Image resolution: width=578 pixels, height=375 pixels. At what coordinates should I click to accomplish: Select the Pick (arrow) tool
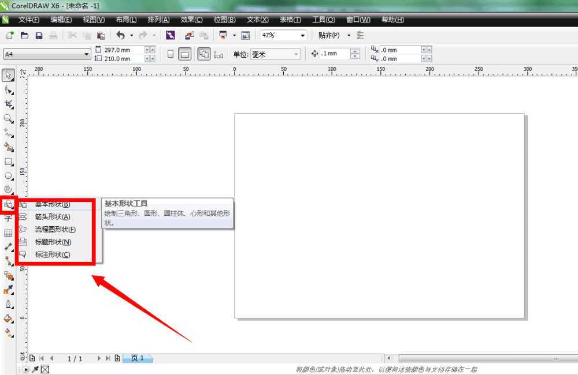point(9,76)
